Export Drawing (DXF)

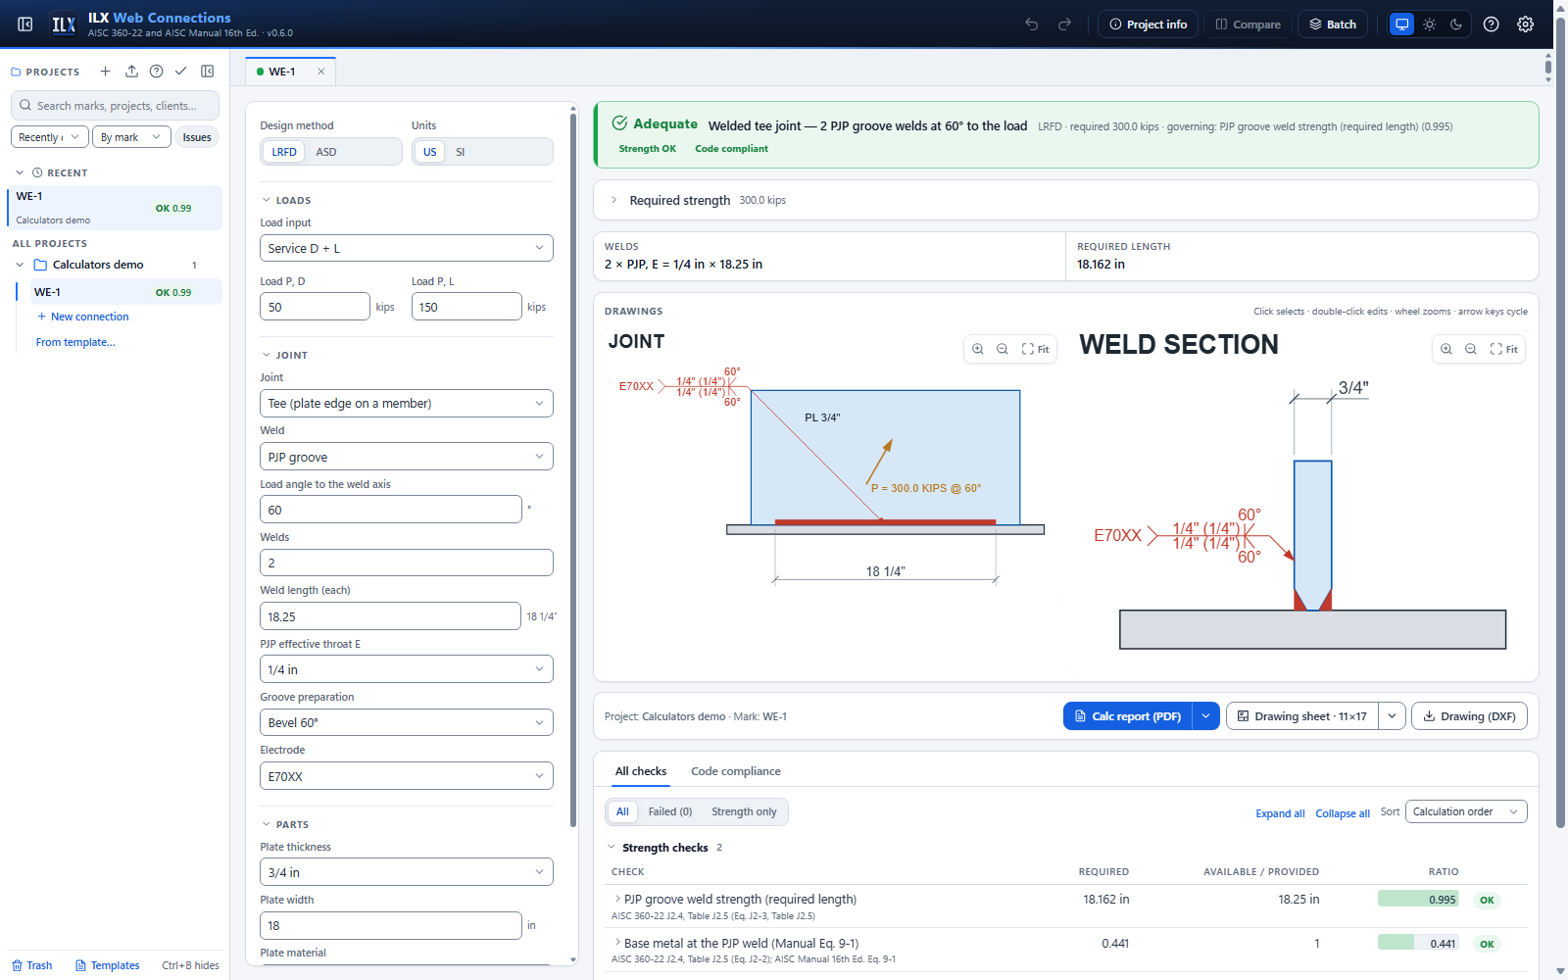[1469, 716]
